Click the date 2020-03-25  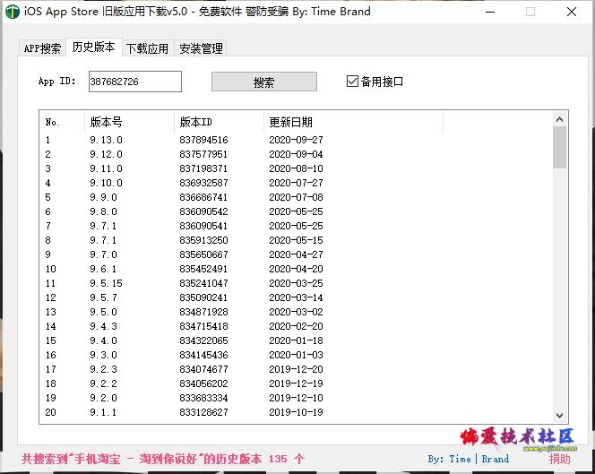coord(296,283)
